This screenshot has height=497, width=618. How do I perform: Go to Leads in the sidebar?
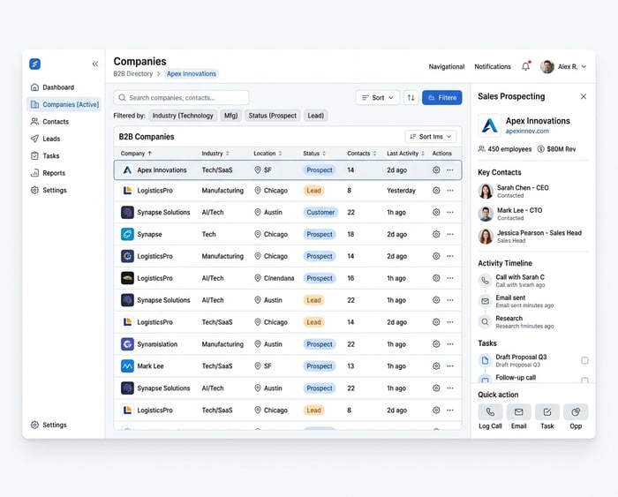pyautogui.click(x=51, y=139)
